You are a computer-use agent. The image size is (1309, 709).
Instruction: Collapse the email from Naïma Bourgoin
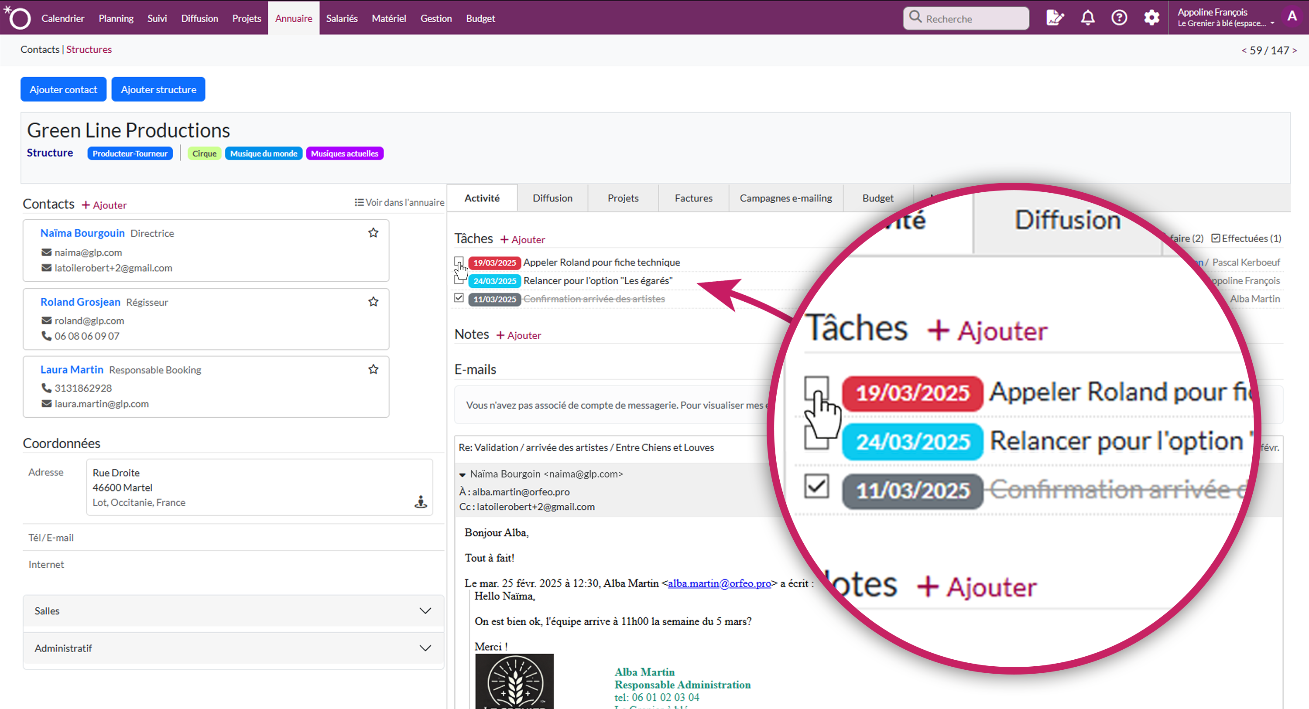coord(463,474)
